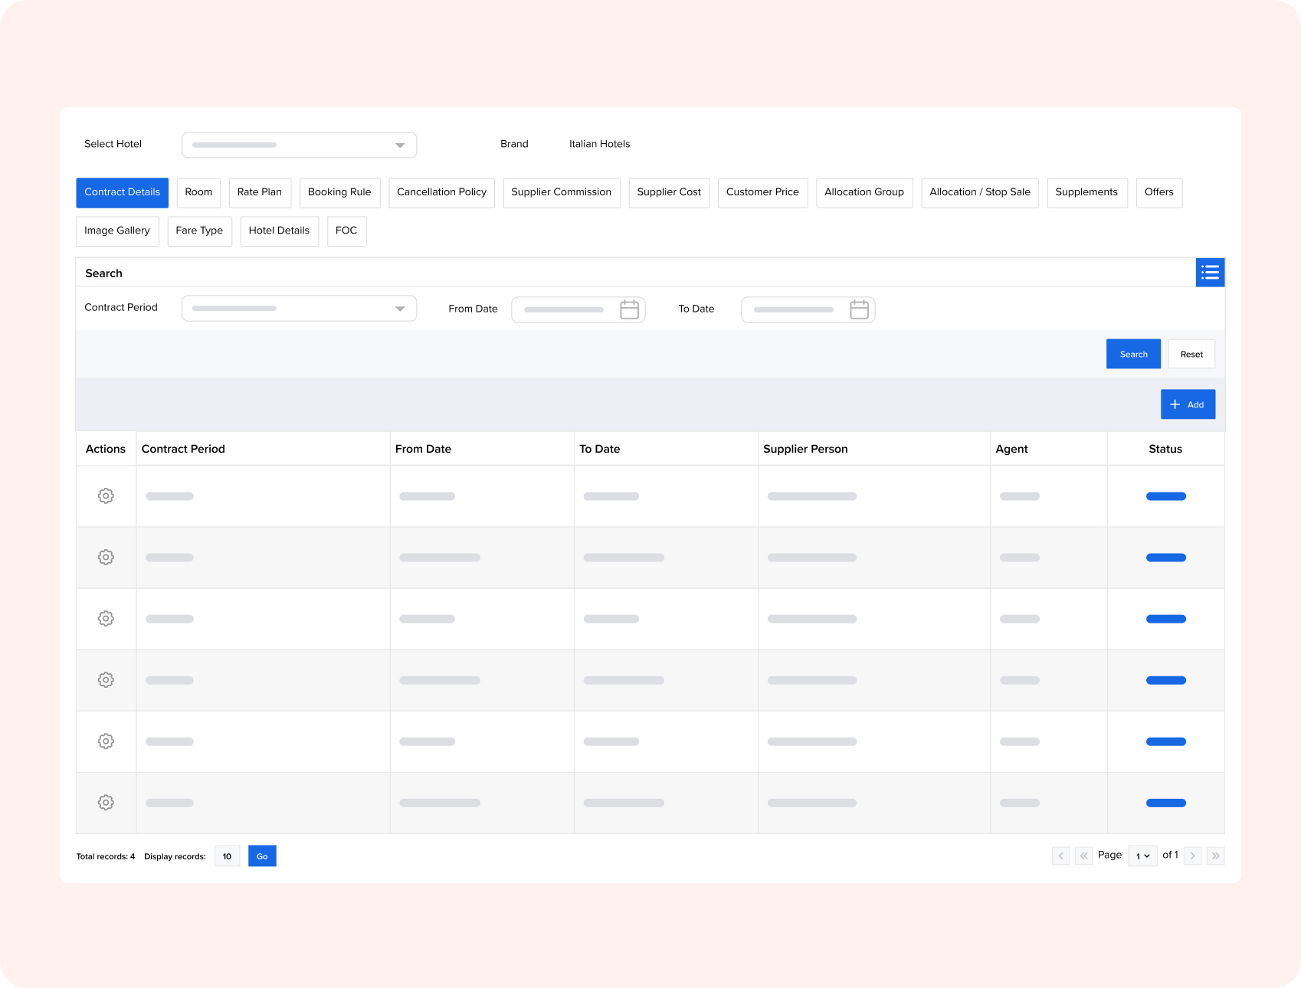Switch to Allocation Group tab

coord(864,192)
